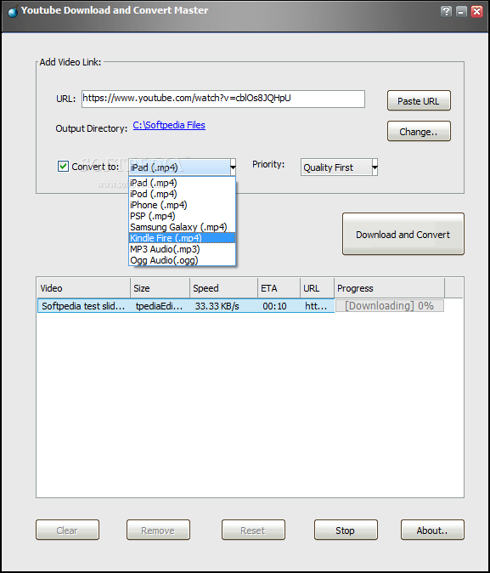Sort by the Size column header
The height and width of the screenshot is (573, 490).
pos(161,288)
